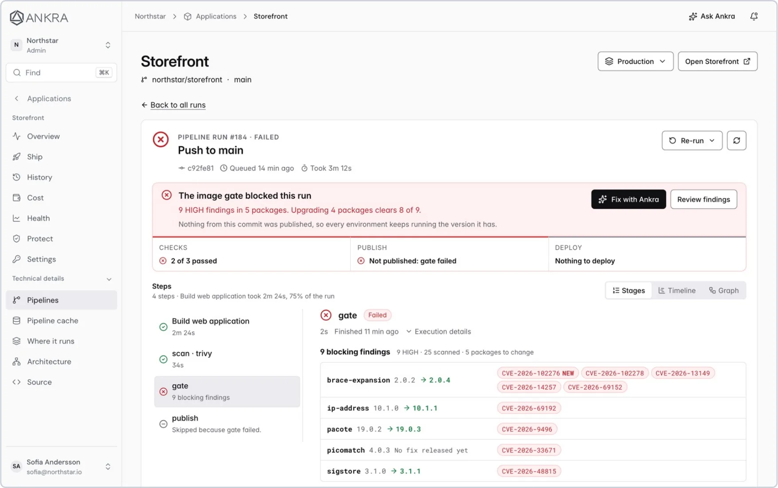This screenshot has height=488, width=778.
Task: Click CVE-2026-69192 tag
Action: coord(529,408)
